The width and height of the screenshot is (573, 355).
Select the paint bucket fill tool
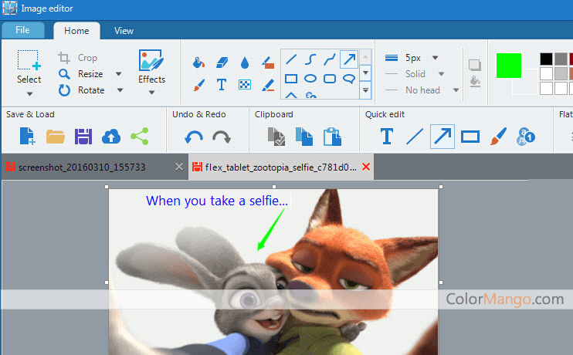pyautogui.click(x=198, y=63)
